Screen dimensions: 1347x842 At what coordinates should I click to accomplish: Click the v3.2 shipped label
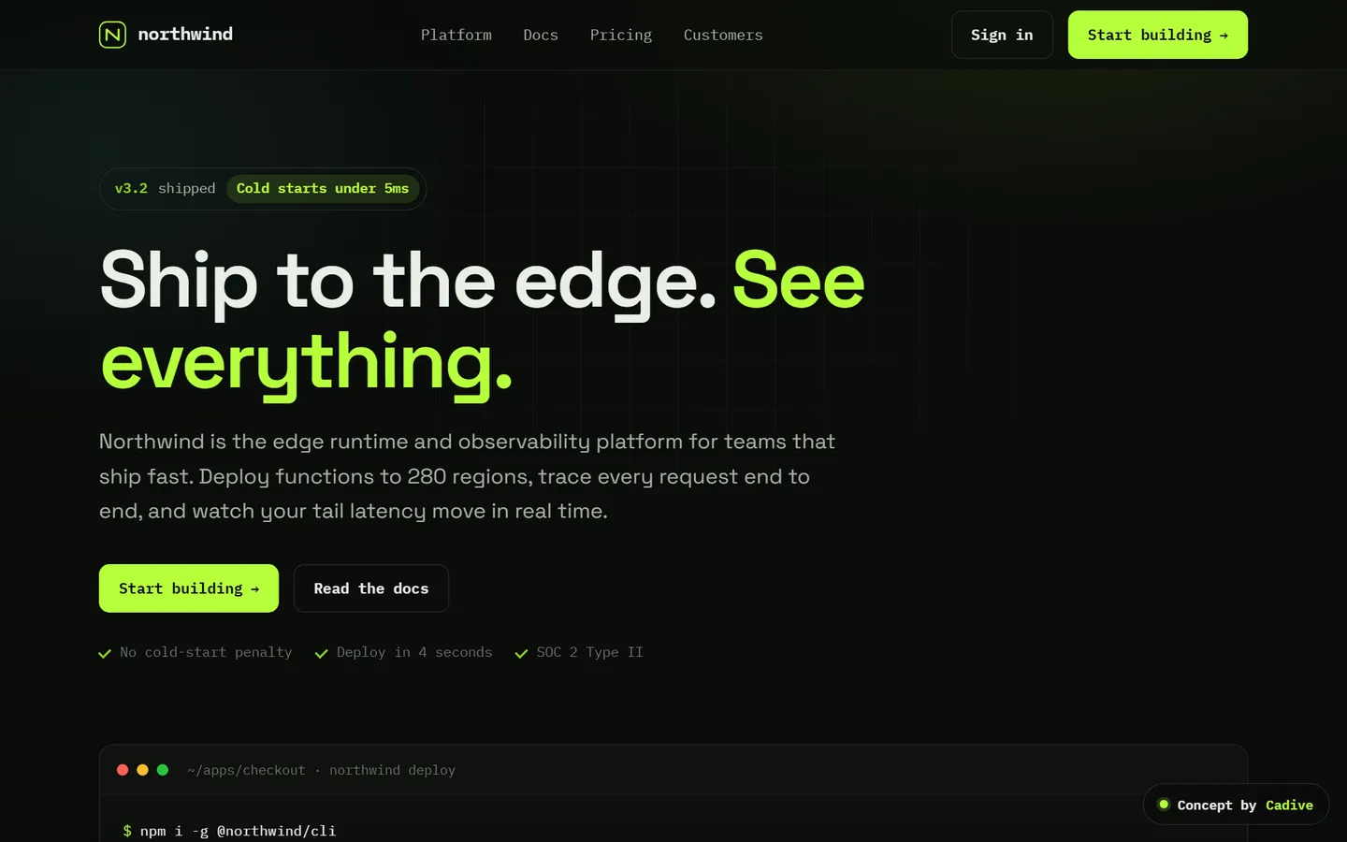click(165, 188)
